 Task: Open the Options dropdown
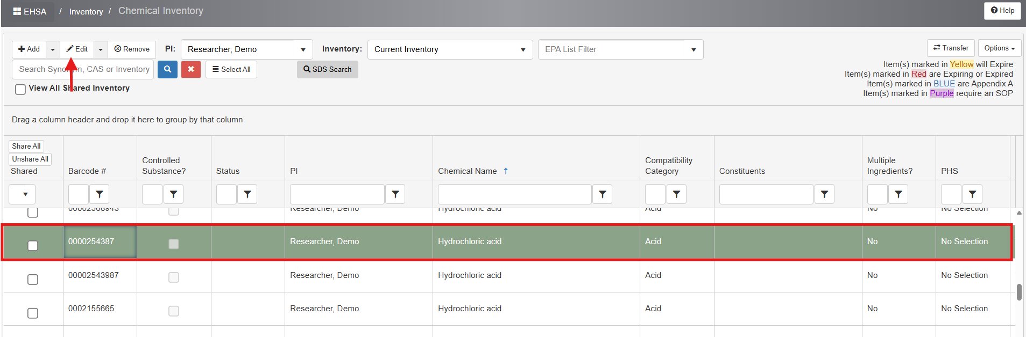click(999, 48)
